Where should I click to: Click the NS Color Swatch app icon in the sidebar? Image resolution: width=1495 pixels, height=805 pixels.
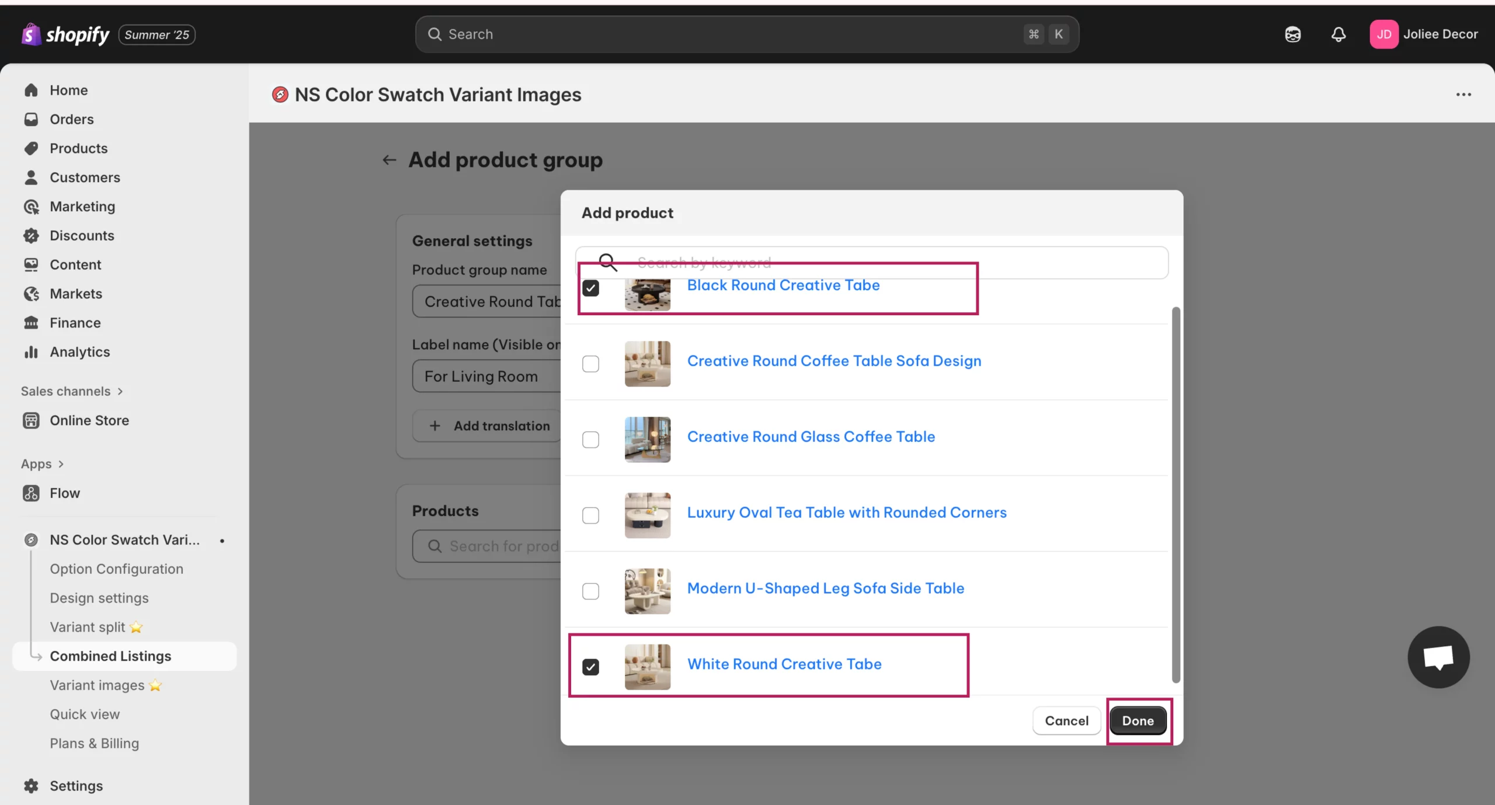point(31,540)
